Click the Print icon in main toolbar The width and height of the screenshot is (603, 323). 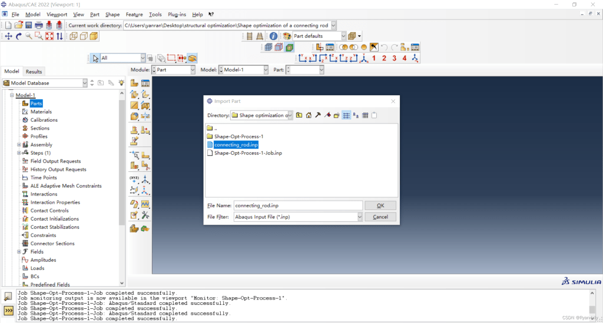pyautogui.click(x=39, y=25)
